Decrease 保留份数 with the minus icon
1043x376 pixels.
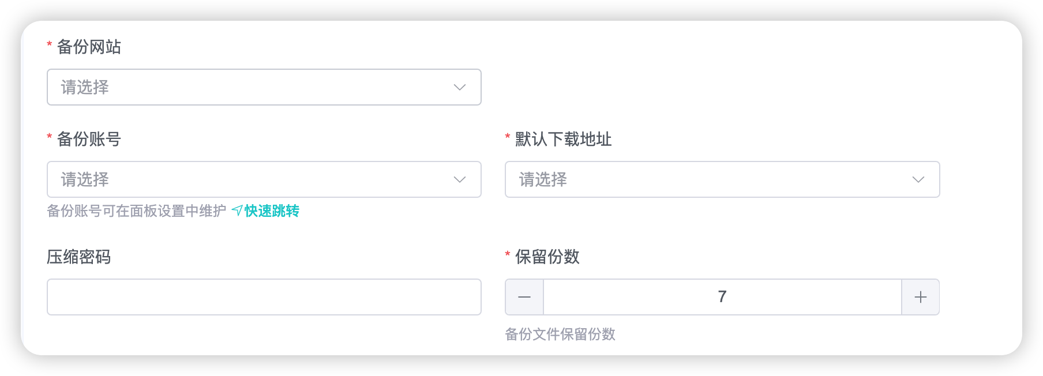pos(524,297)
